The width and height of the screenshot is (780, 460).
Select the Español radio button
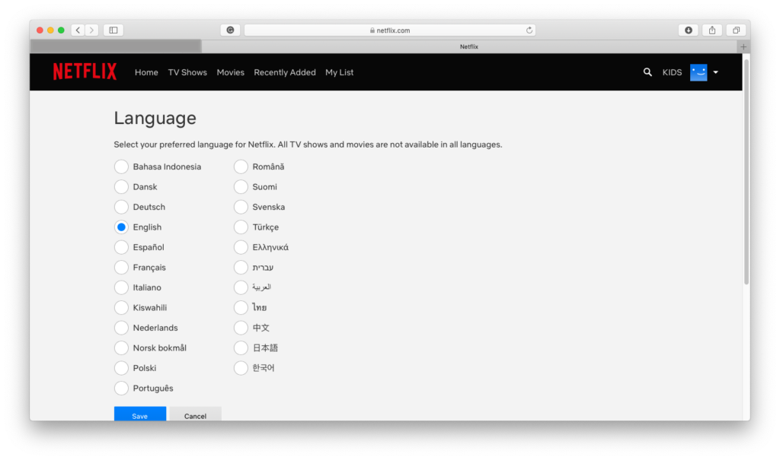121,247
